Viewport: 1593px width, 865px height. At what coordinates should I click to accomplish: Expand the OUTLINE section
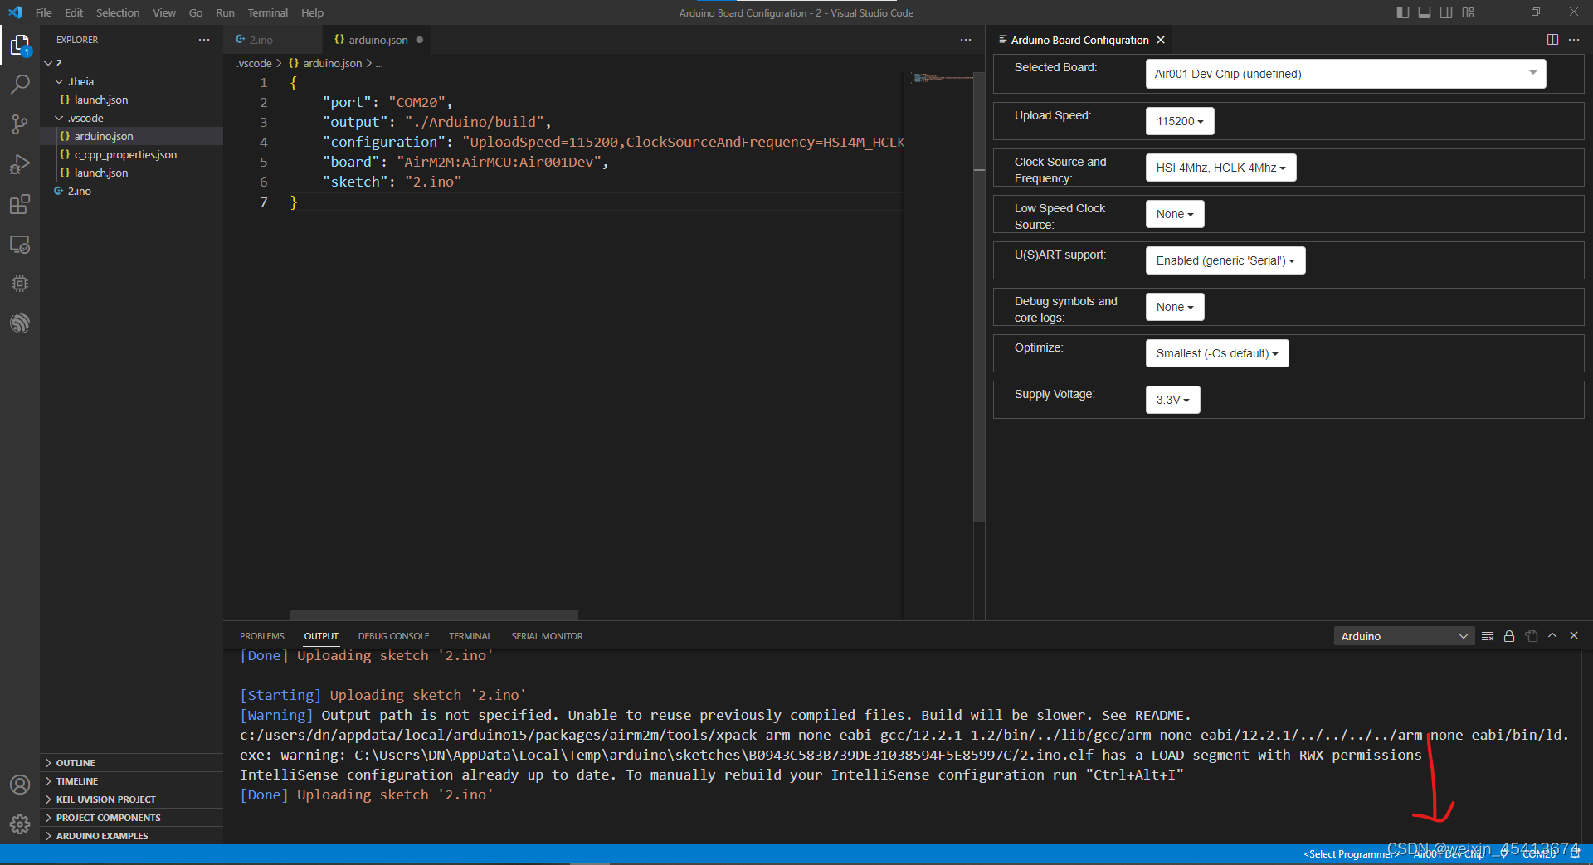131,763
